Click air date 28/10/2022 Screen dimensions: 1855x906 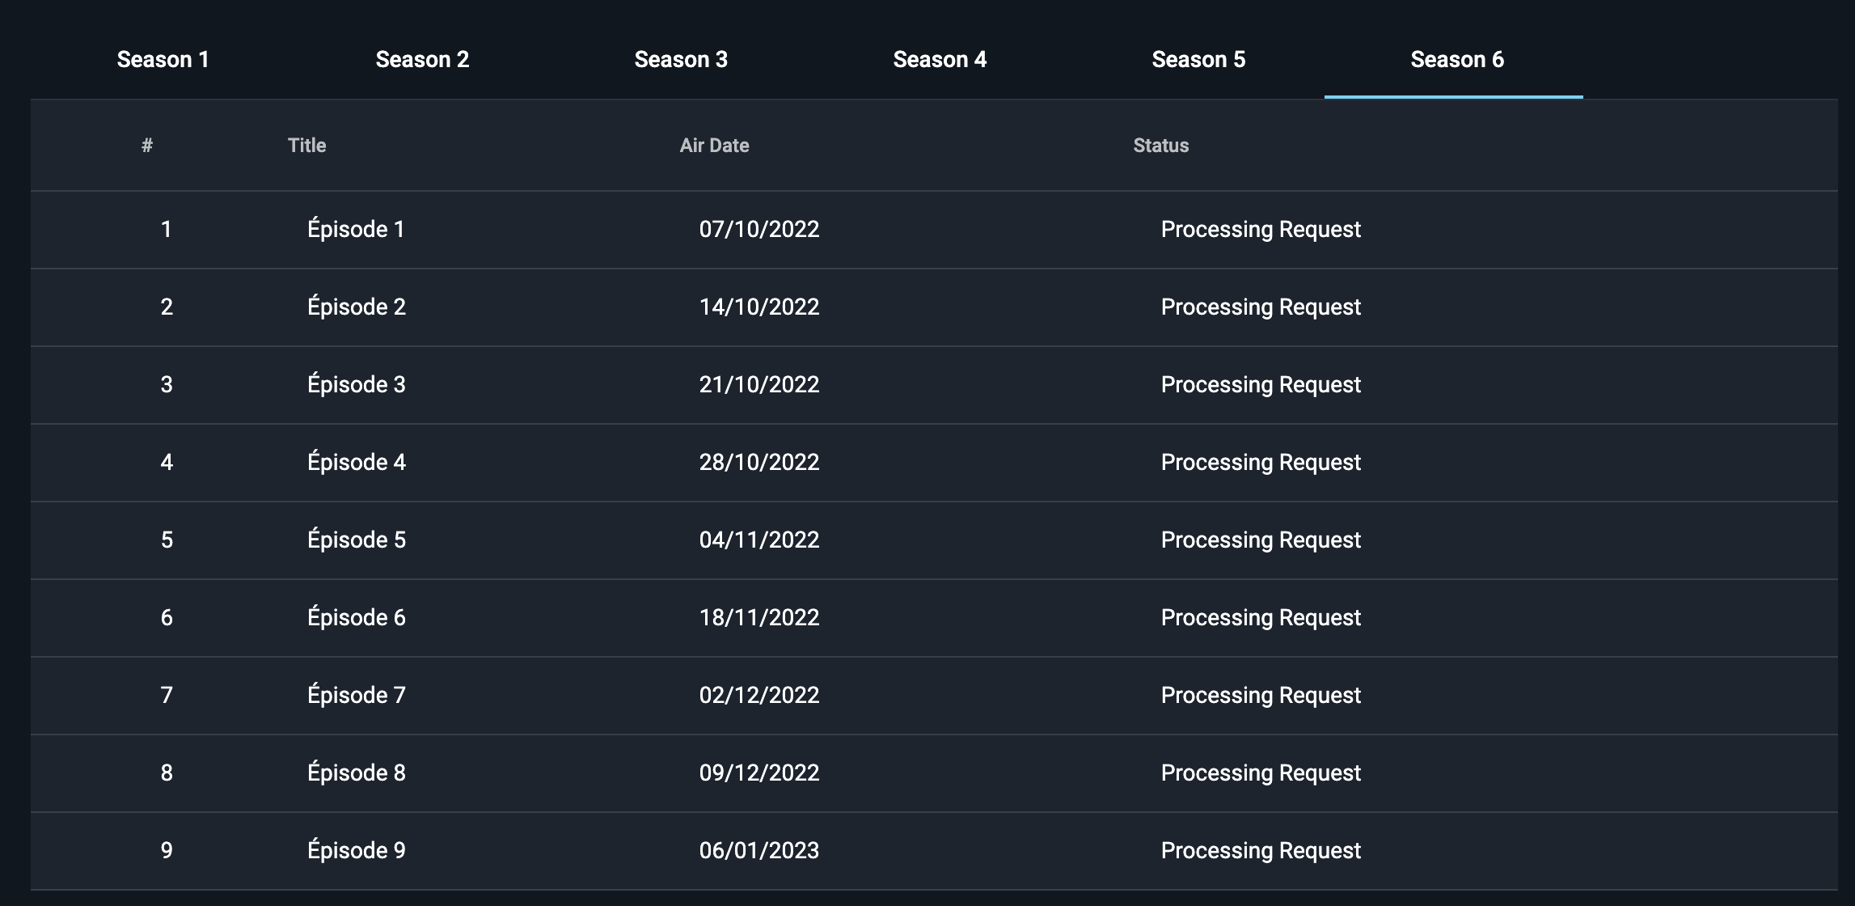(759, 463)
